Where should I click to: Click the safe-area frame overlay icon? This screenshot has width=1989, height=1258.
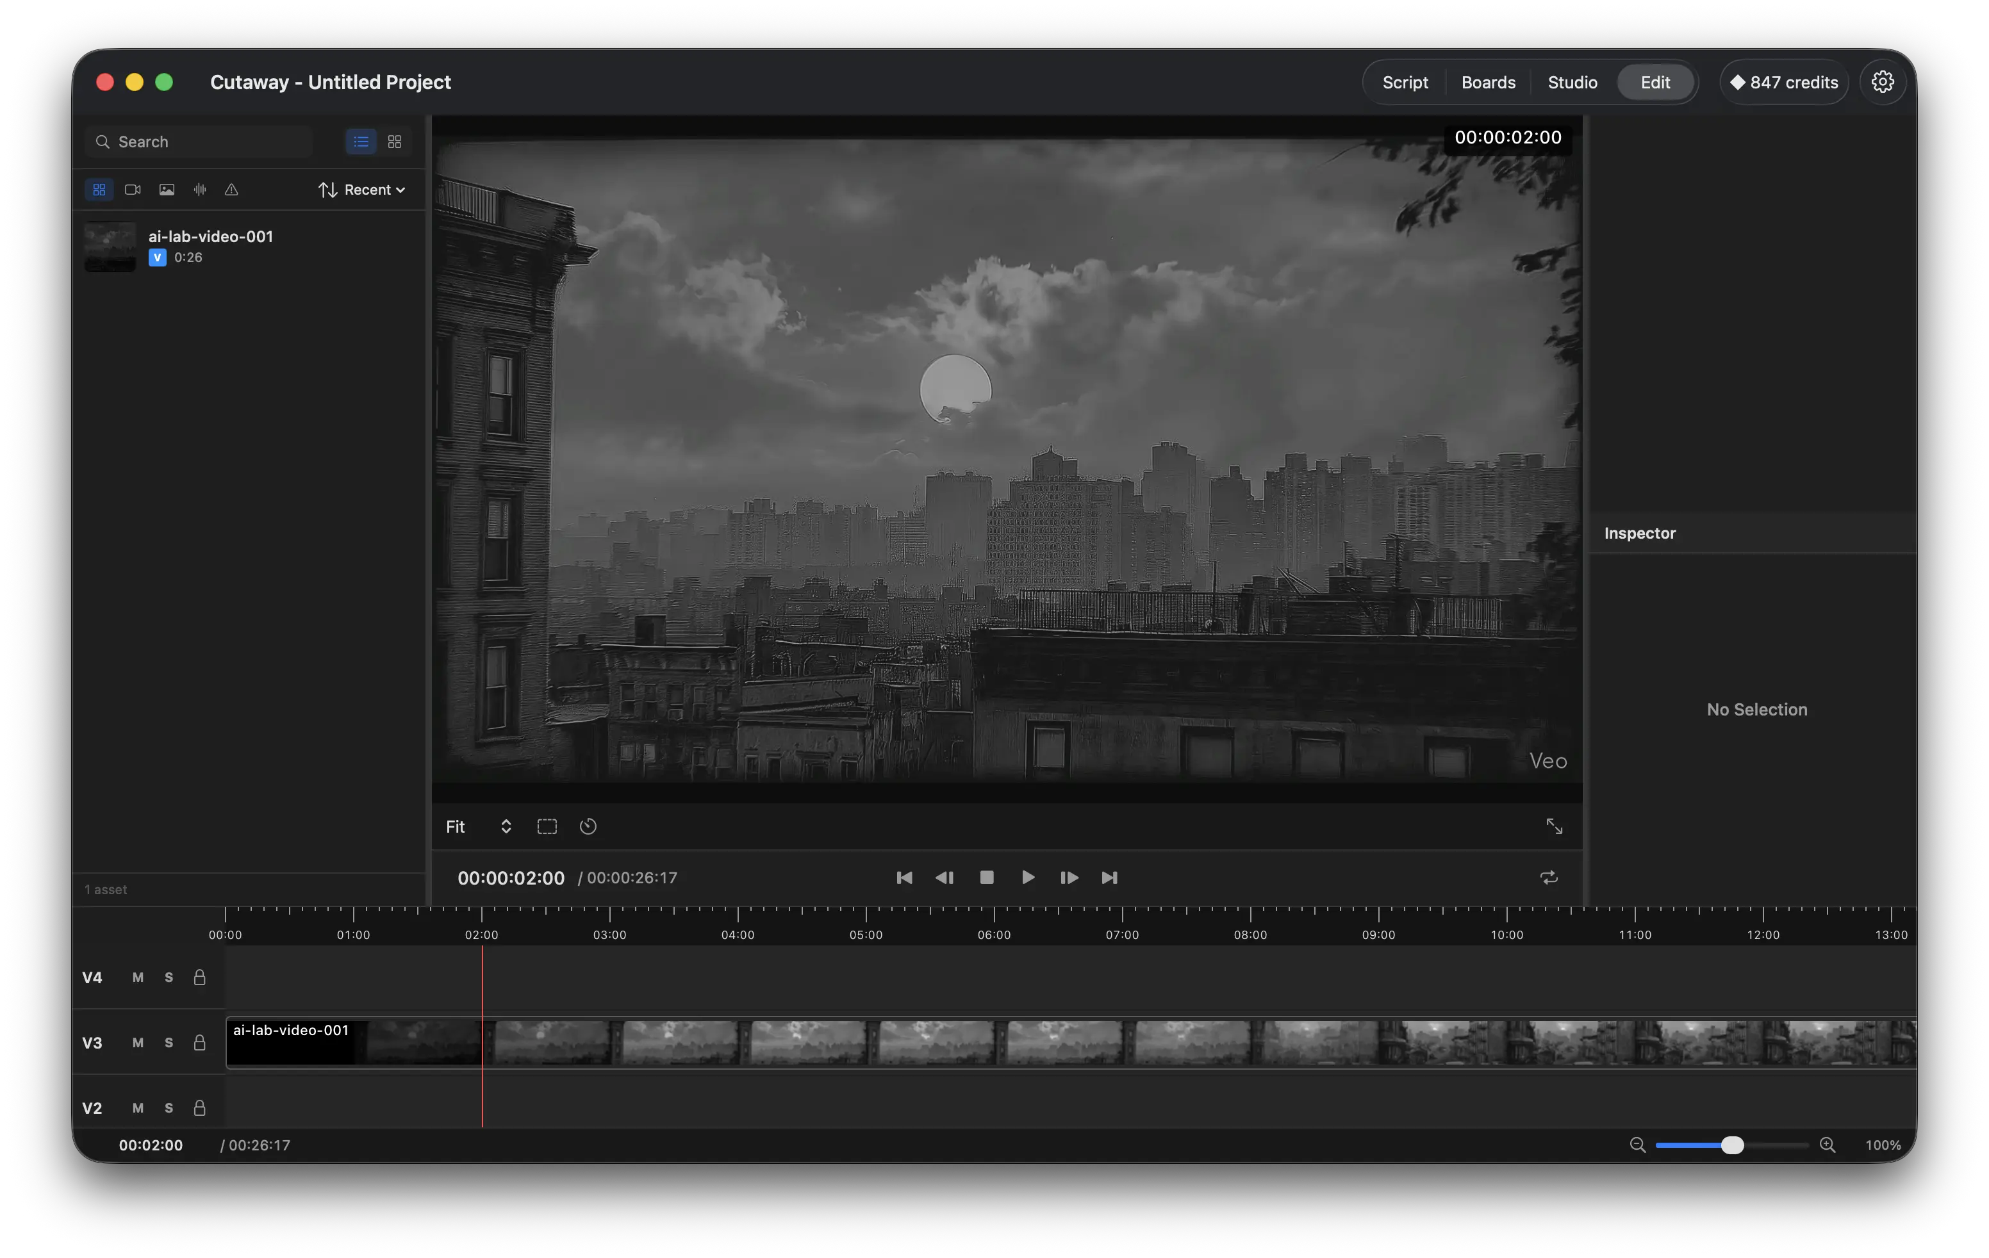[x=547, y=826]
